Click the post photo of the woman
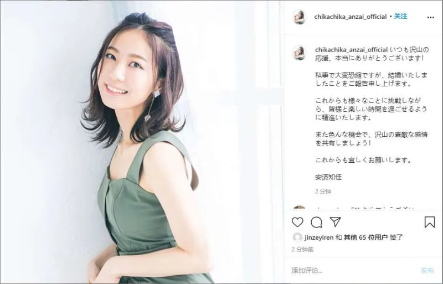The height and width of the screenshot is (284, 443). click(x=142, y=142)
